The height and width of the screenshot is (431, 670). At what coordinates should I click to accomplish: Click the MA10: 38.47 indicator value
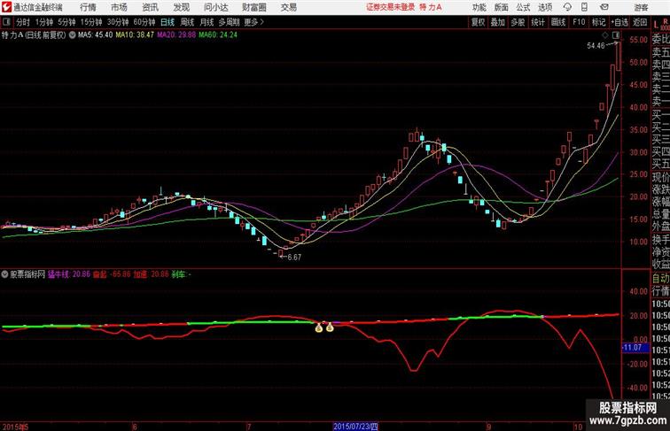pos(135,35)
